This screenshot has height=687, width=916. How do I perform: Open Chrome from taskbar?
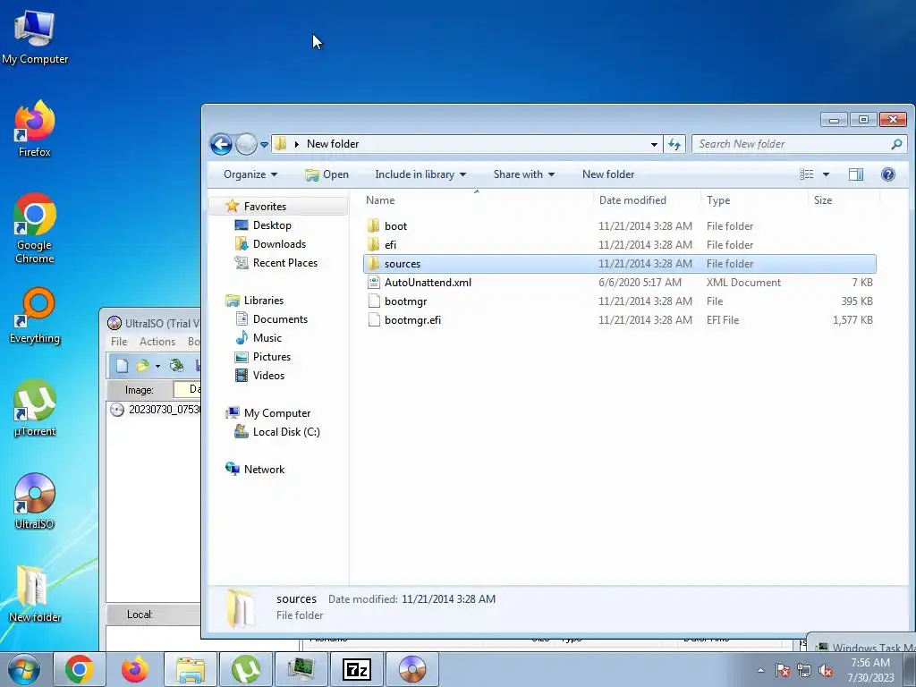(x=80, y=669)
